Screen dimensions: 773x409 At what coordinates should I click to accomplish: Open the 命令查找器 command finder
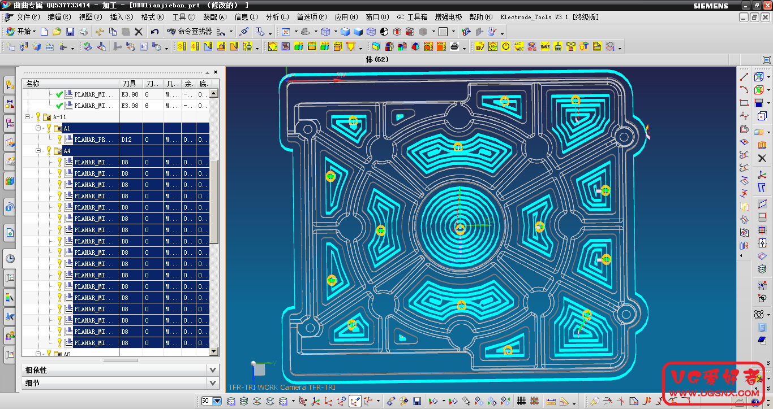pyautogui.click(x=190, y=32)
